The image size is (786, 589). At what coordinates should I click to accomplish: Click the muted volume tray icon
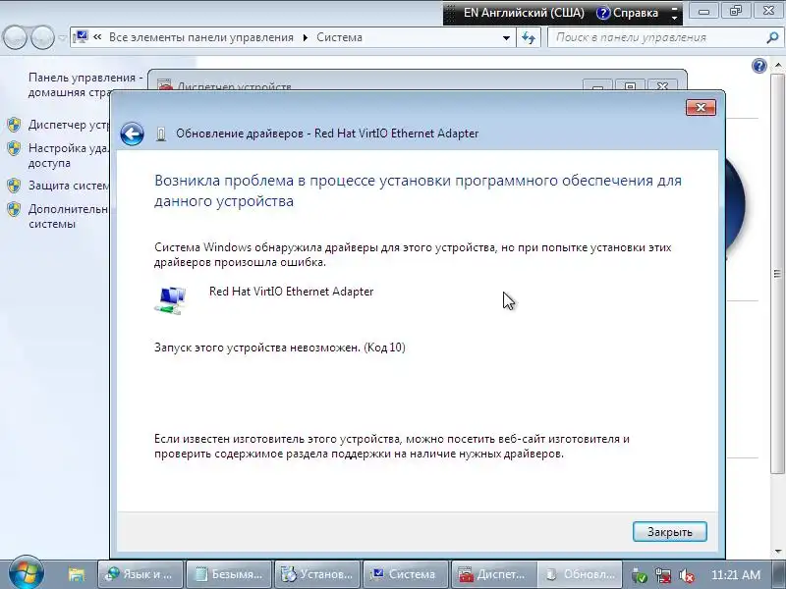pos(686,575)
